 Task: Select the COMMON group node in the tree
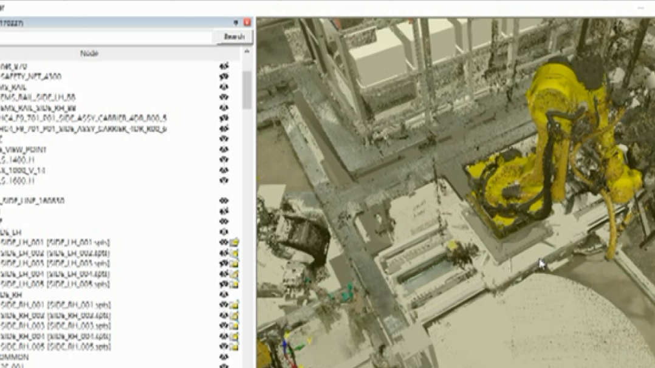(x=13, y=357)
